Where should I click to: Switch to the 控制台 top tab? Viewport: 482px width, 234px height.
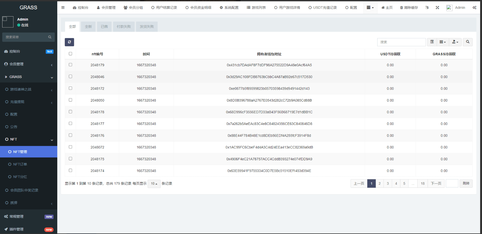click(80, 7)
